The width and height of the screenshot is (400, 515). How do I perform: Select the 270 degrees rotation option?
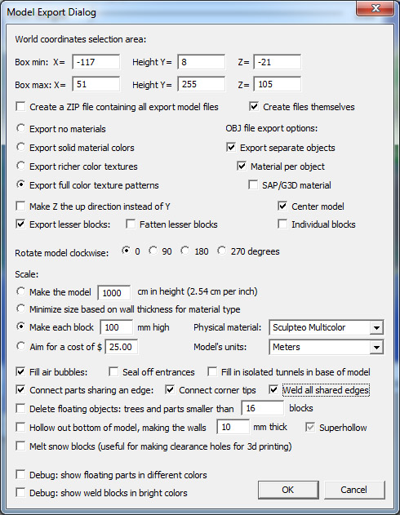click(x=222, y=251)
